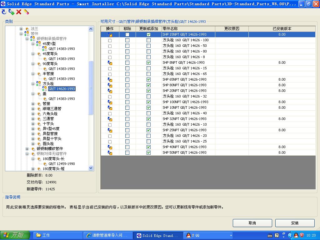Click the tree scrollbar up arrow
320x240 pixels.
click(x=91, y=29)
